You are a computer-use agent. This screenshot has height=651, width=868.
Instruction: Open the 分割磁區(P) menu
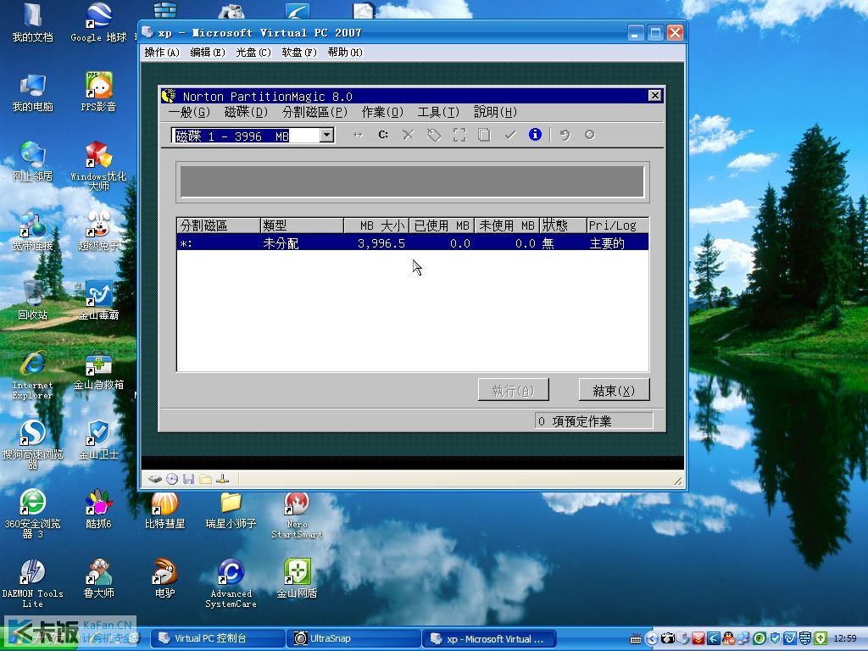click(x=314, y=113)
